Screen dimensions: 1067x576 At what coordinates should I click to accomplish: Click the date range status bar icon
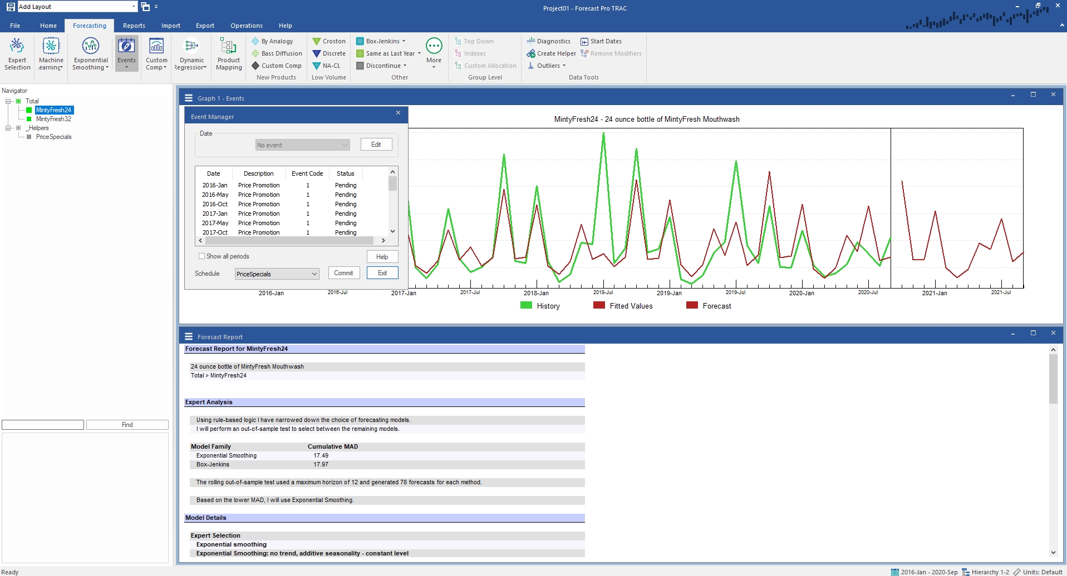[894, 572]
